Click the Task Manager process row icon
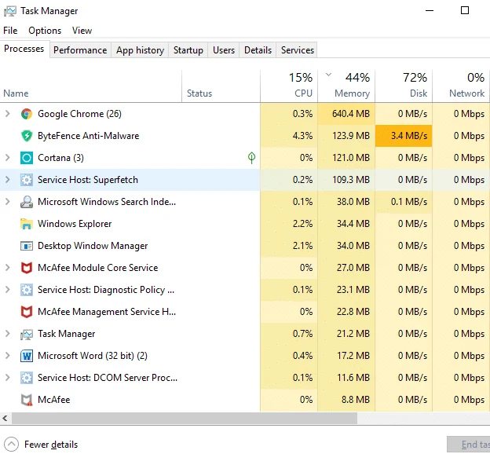Image resolution: width=490 pixels, height=454 pixels. pos(27,334)
